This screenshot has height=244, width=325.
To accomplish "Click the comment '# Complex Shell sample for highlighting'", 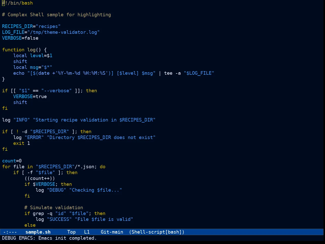I will pos(56,15).
